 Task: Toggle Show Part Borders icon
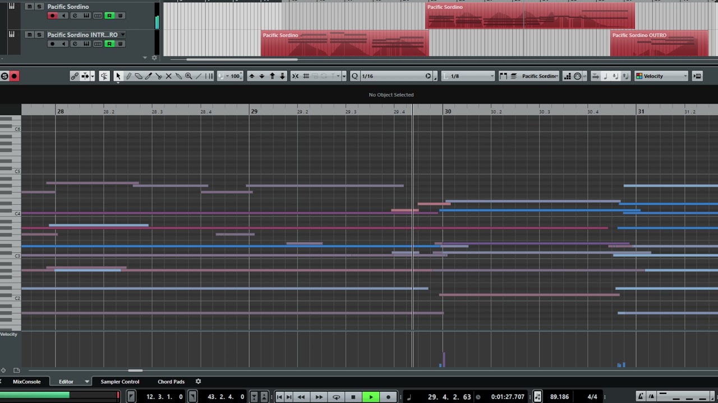(x=503, y=76)
